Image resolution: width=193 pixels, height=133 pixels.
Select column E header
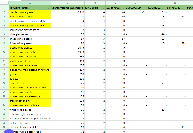click(135, 3)
